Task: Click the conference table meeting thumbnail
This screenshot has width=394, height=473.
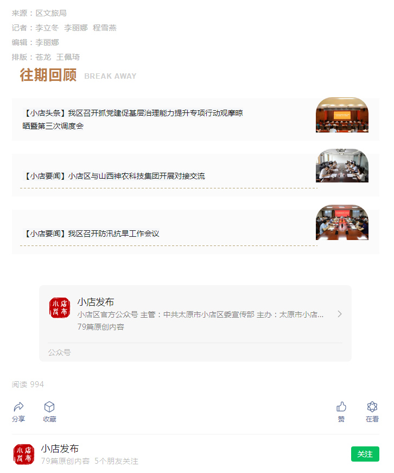Action: tap(342, 166)
